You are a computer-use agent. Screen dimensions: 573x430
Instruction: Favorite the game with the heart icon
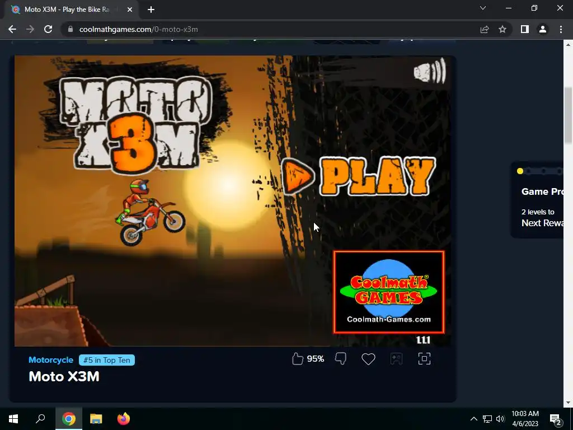click(368, 359)
